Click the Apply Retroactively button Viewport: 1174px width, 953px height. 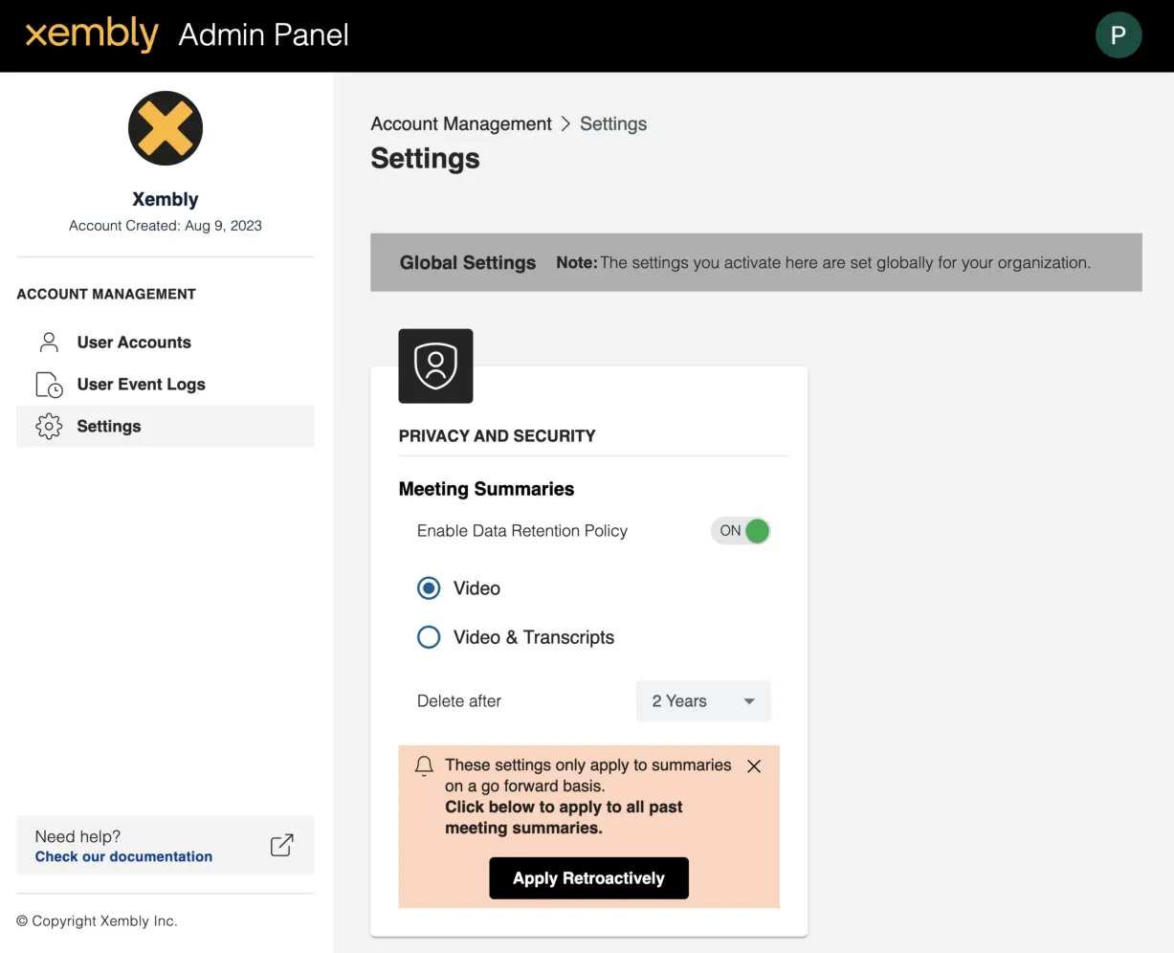[588, 878]
